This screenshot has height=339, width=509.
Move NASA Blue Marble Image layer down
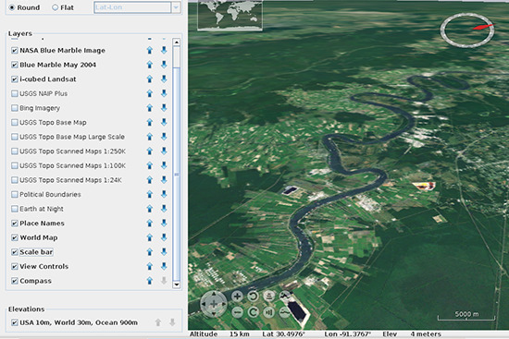(164, 50)
